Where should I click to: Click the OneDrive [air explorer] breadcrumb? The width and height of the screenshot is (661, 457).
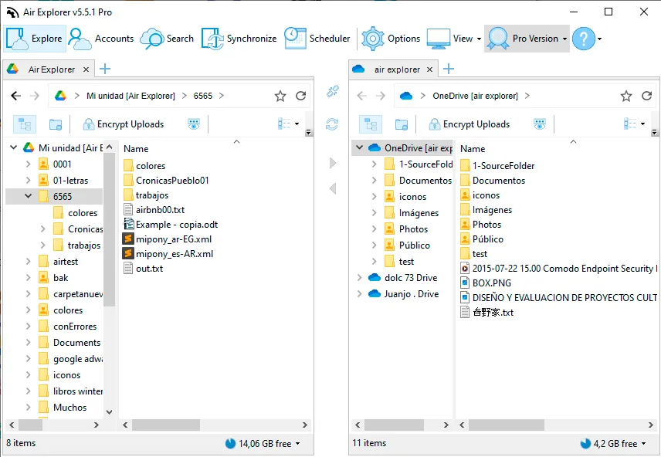tap(475, 96)
